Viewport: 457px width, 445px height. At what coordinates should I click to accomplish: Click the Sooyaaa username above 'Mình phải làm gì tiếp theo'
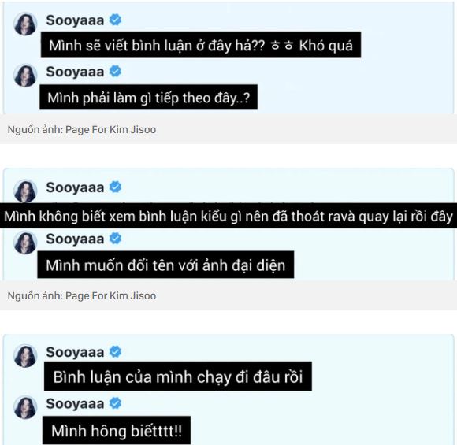pyautogui.click(x=75, y=72)
